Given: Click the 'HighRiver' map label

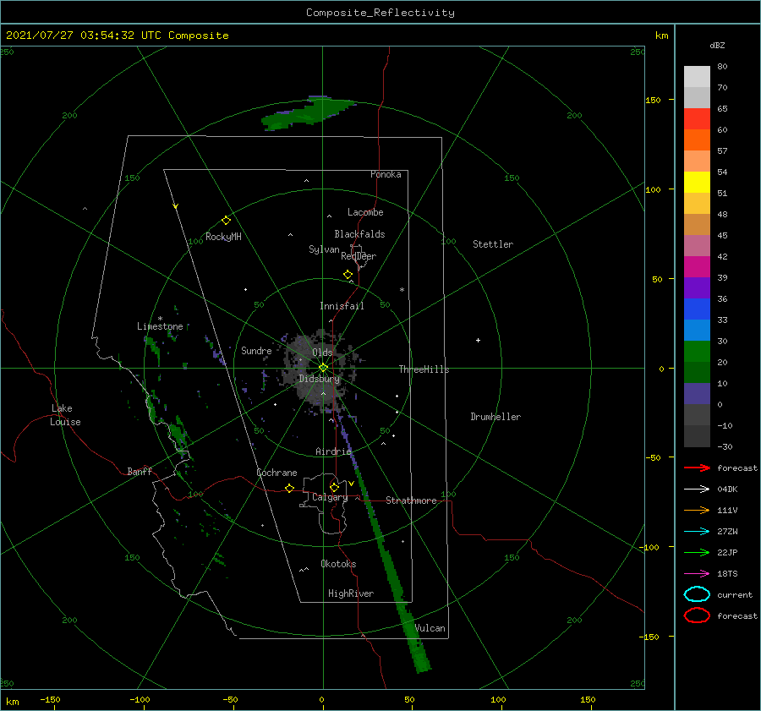Looking at the screenshot, I should tap(351, 593).
